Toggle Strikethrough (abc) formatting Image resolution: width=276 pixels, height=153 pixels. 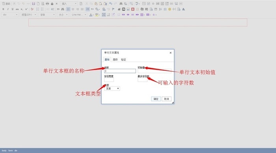(17, 9)
